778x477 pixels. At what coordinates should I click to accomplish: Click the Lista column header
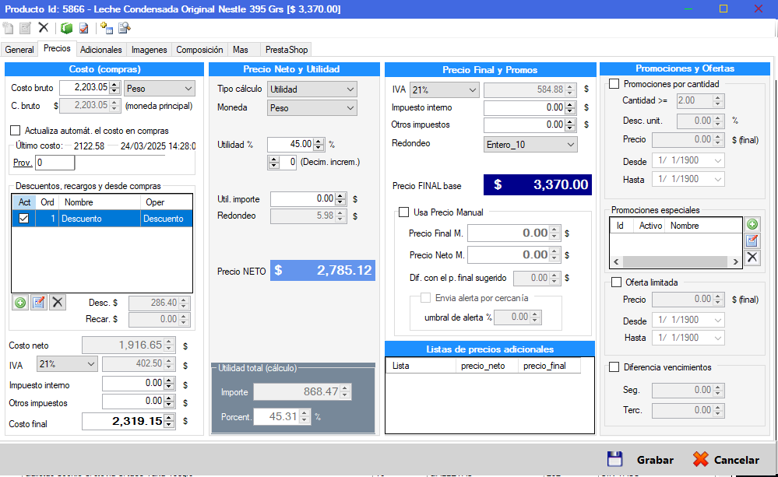[x=421, y=366]
